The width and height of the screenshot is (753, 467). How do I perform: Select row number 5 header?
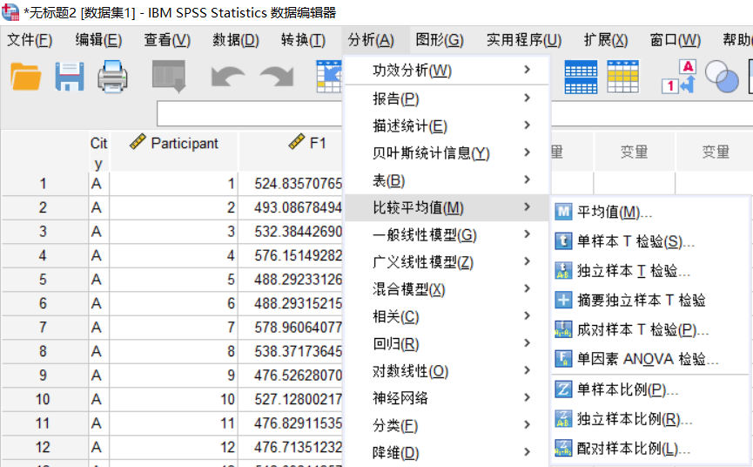pos(44,280)
